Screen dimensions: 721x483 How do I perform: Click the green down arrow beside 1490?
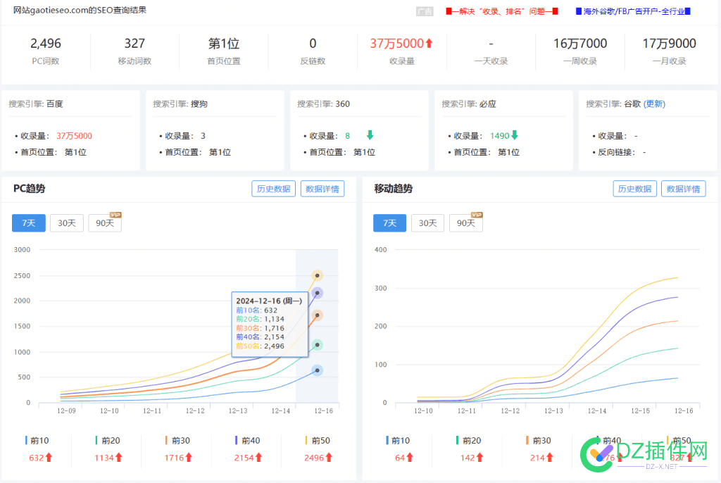[515, 134]
